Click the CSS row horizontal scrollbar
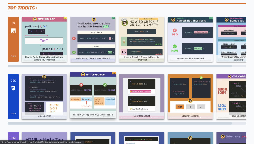 (120, 124)
